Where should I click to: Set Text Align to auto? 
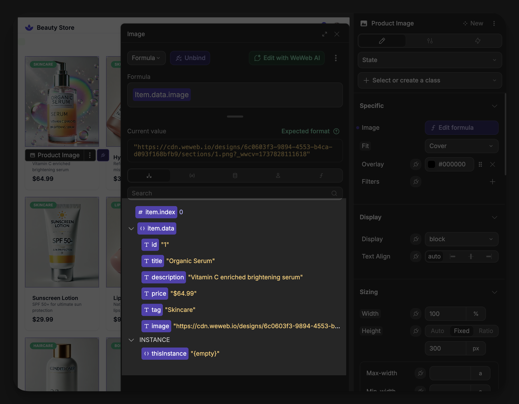pos(434,256)
